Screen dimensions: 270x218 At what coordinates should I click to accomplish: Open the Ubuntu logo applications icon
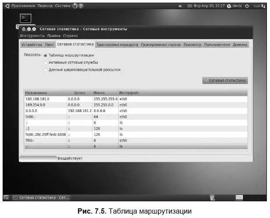click(x=7, y=6)
